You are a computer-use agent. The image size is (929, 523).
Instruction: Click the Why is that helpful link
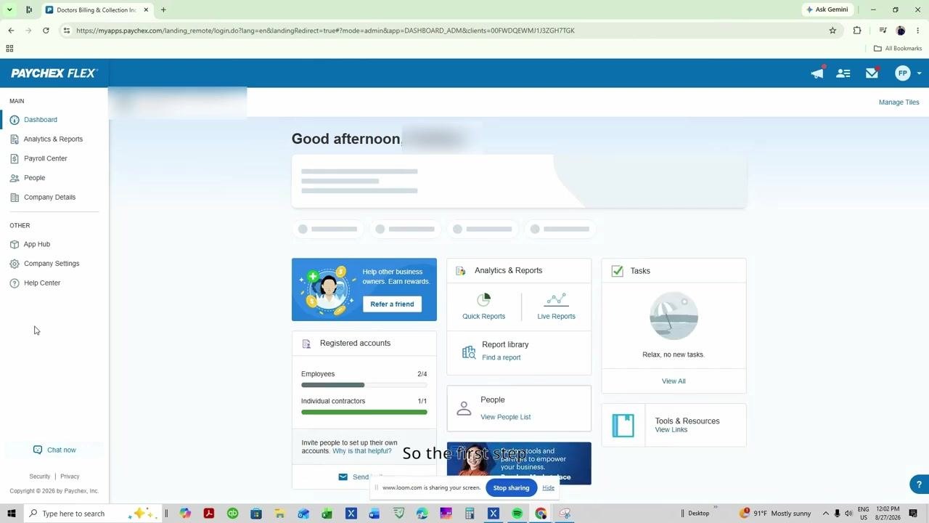tap(361, 451)
